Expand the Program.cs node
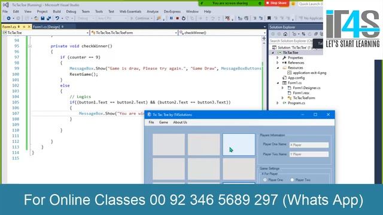 click(x=278, y=103)
